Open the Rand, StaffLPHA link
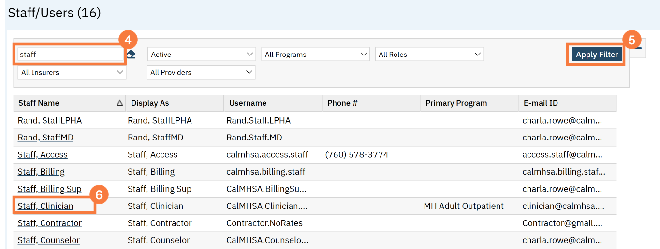Image resolution: width=660 pixels, height=249 pixels. pyautogui.click(x=50, y=120)
